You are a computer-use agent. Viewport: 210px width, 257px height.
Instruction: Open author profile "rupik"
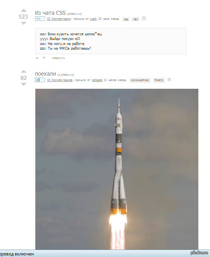click(93, 19)
